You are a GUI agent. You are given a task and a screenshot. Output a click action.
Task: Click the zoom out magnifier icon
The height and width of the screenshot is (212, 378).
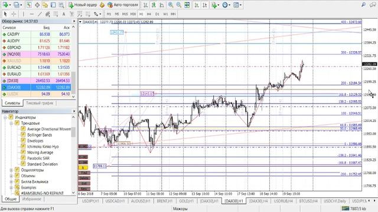[x=178, y=5]
